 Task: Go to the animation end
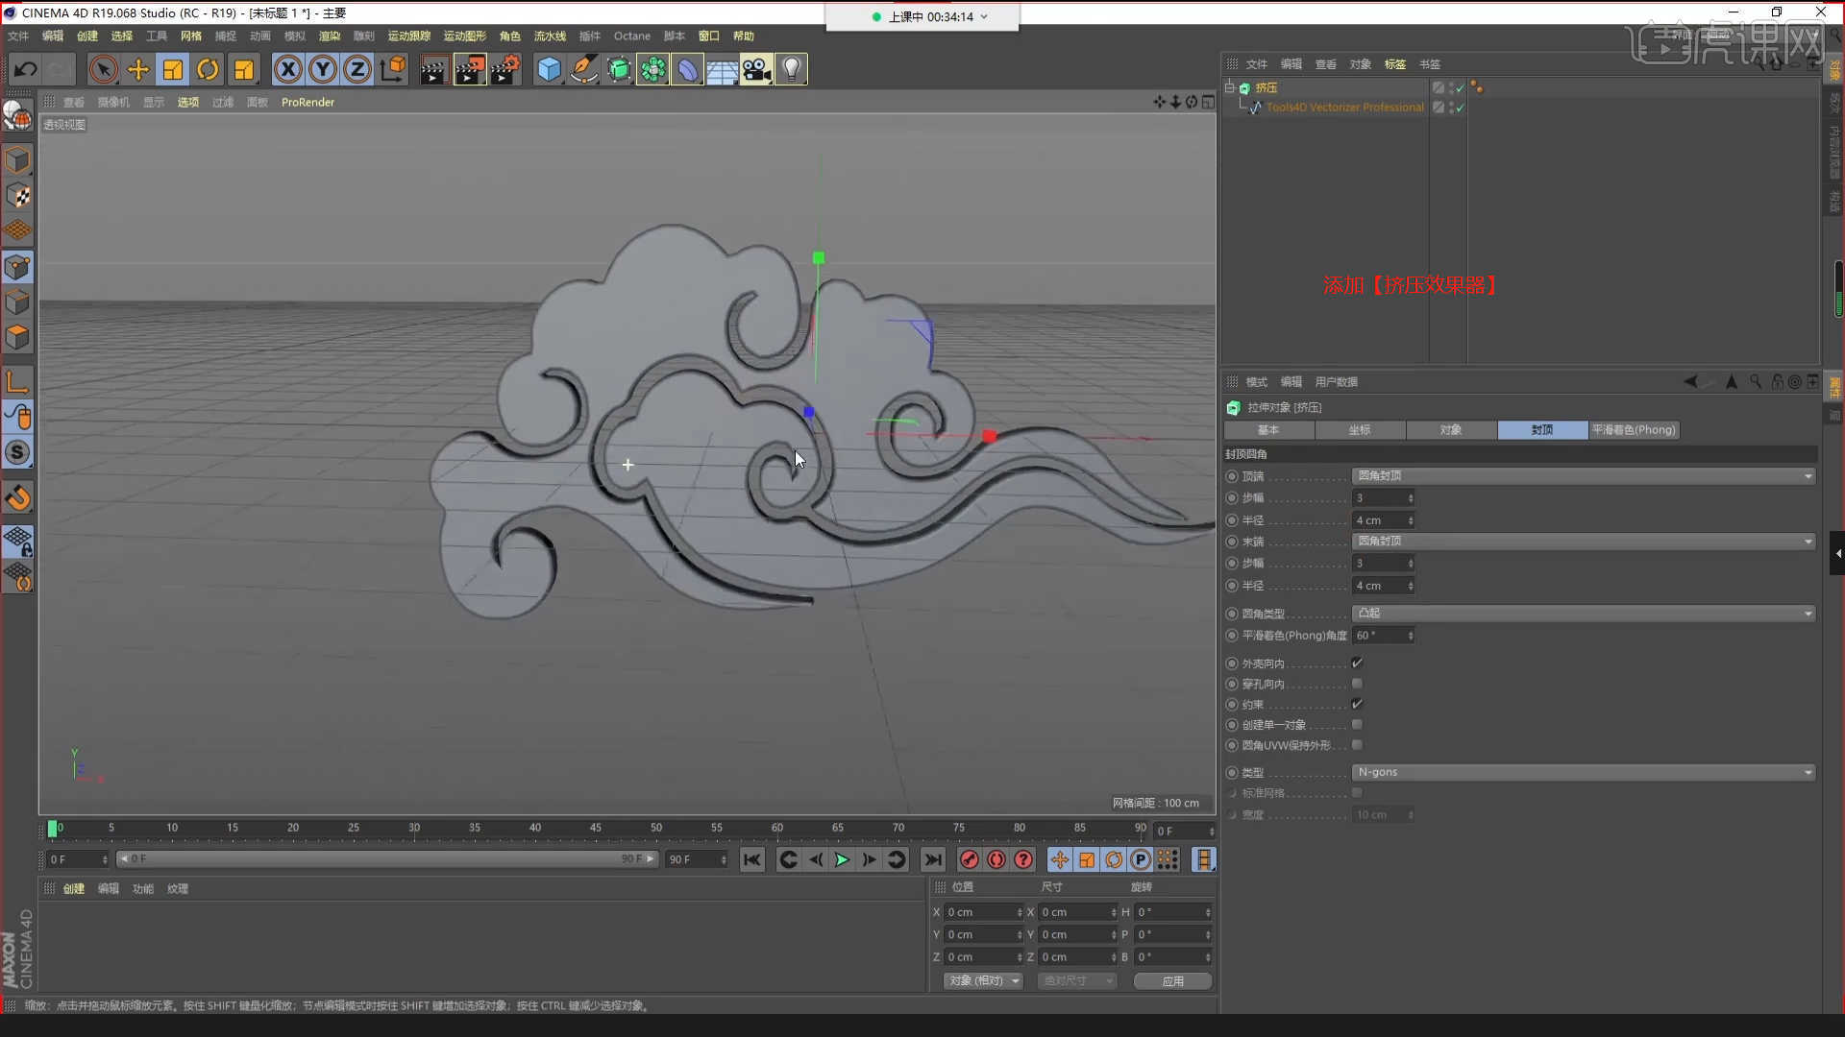(932, 859)
